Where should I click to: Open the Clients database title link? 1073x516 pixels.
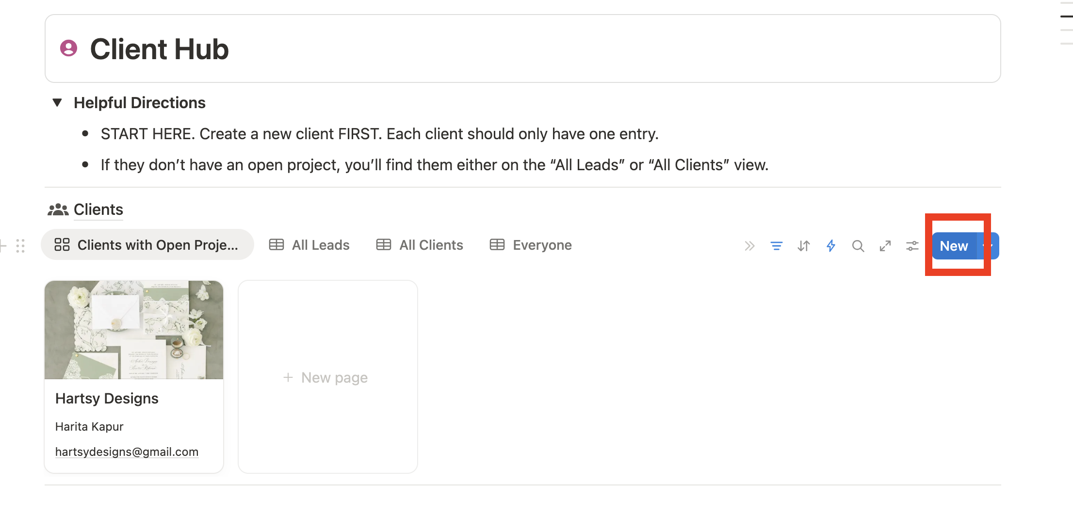[x=98, y=210]
